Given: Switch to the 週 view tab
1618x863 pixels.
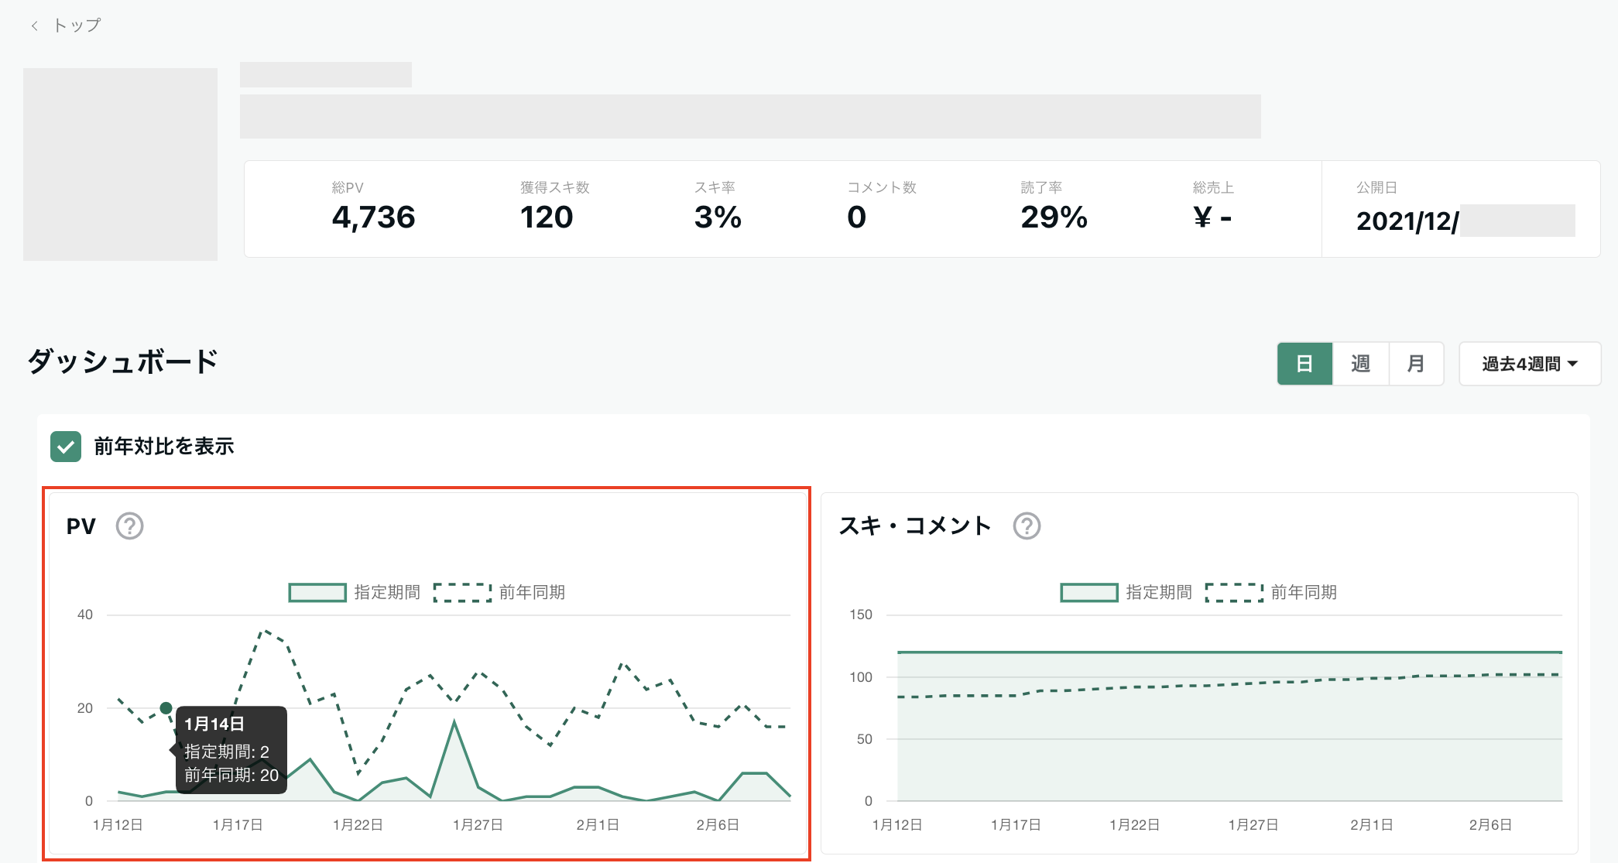Looking at the screenshot, I should click(1360, 364).
